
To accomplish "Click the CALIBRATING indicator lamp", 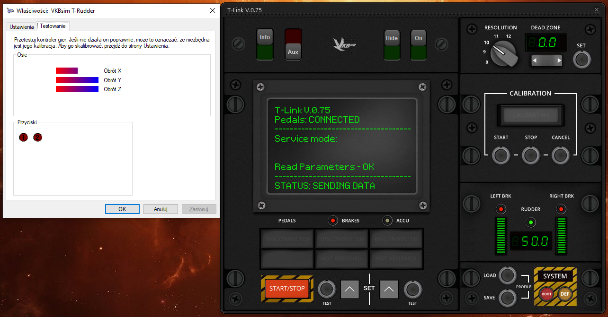I will point(530,115).
